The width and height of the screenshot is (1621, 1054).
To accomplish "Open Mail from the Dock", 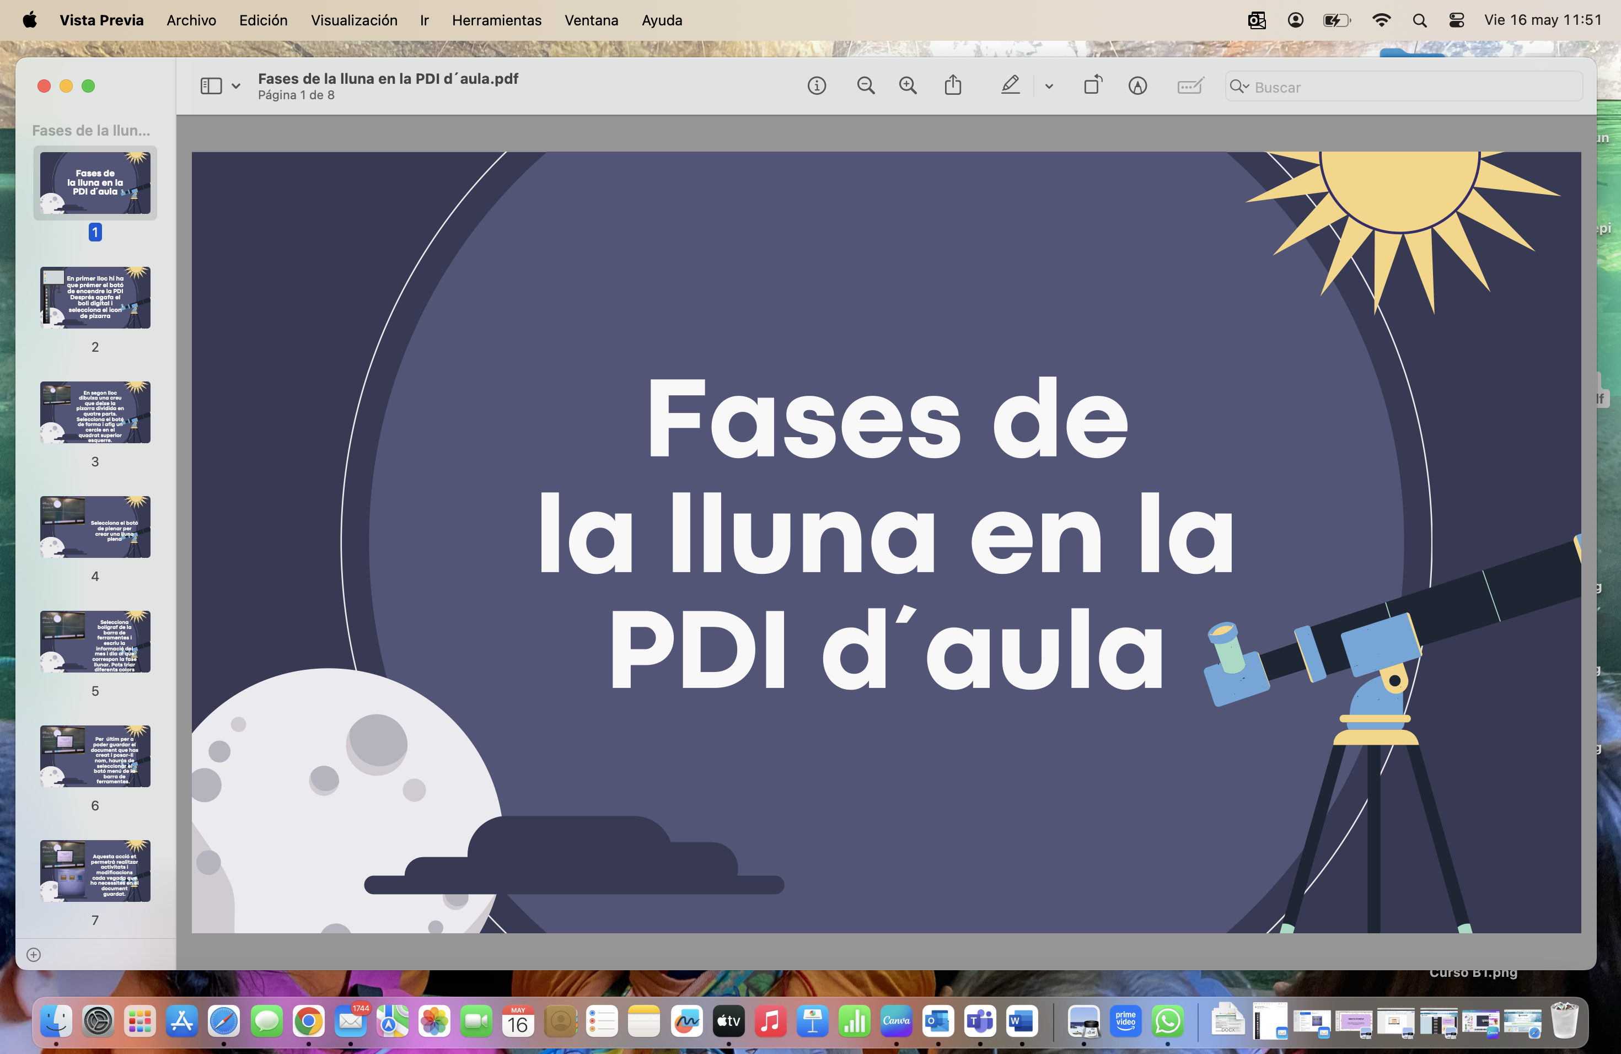I will point(351,1021).
